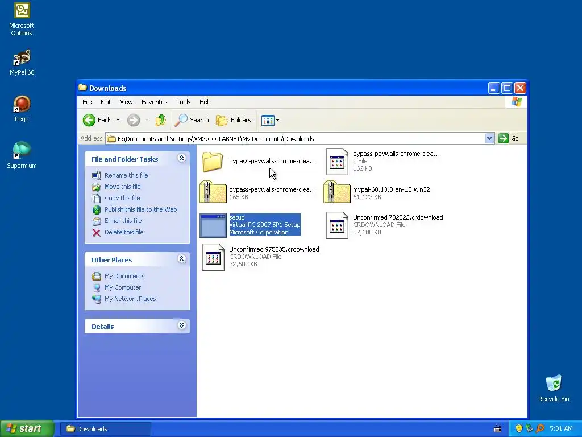Open the Edit menu

[106, 102]
